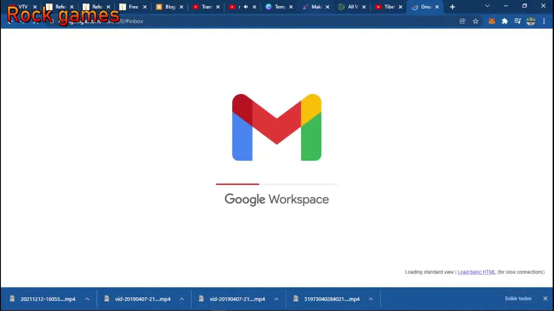
Task: Click the Google Workspace text
Action: pyautogui.click(x=277, y=199)
